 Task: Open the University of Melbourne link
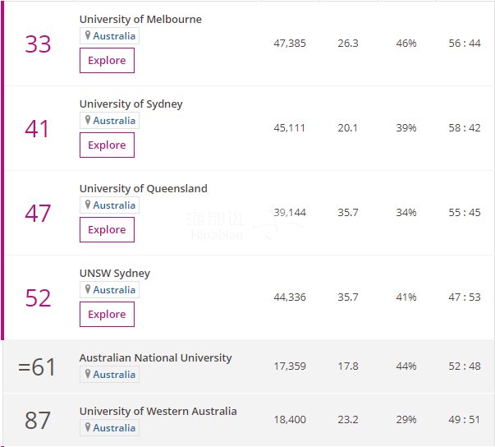click(140, 19)
